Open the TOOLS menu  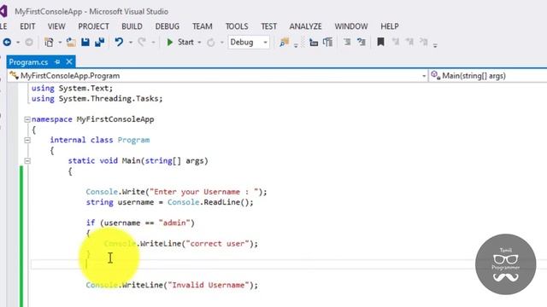point(237,26)
